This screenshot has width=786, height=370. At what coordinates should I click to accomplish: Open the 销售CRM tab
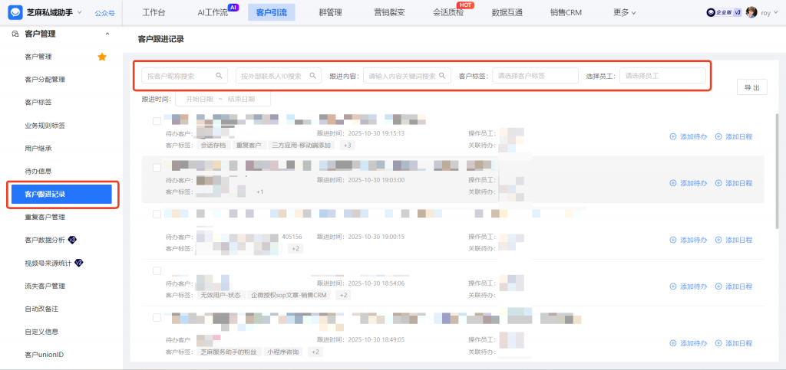tap(566, 13)
